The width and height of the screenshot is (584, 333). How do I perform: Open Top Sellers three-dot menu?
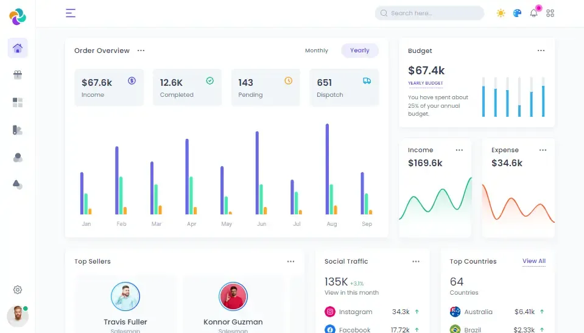click(291, 262)
